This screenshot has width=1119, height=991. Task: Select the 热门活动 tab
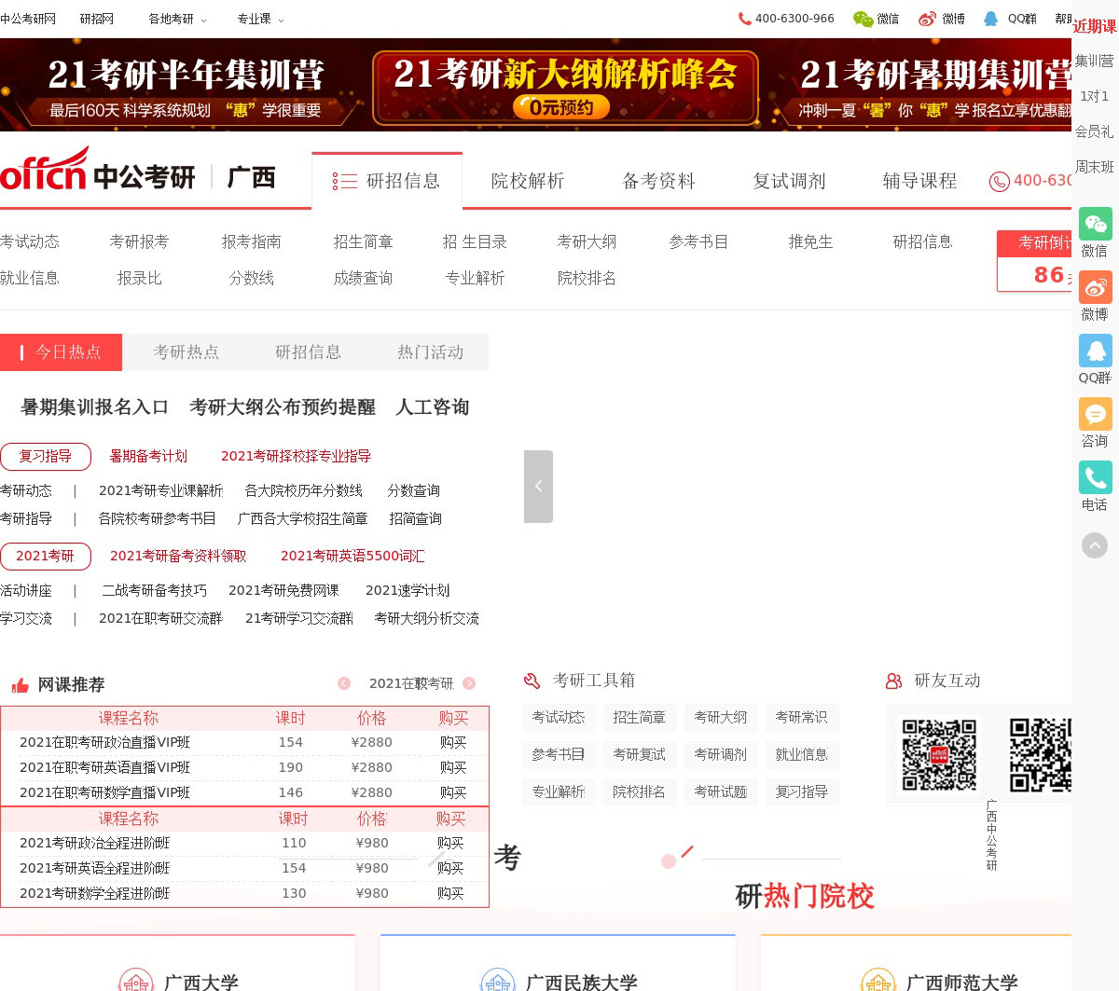(x=430, y=352)
